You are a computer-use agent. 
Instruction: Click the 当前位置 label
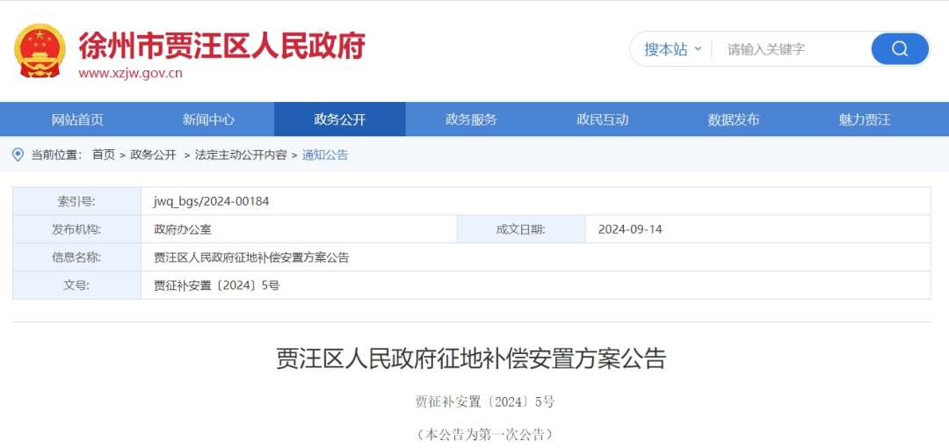pyautogui.click(x=55, y=155)
